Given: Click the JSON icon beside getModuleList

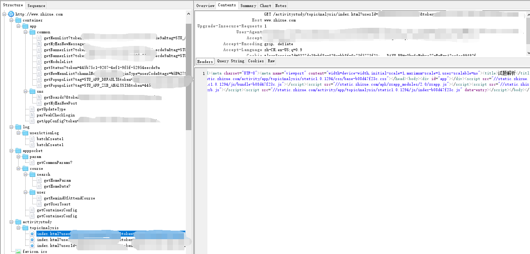Looking at the screenshot, I should pyautogui.click(x=39, y=62).
